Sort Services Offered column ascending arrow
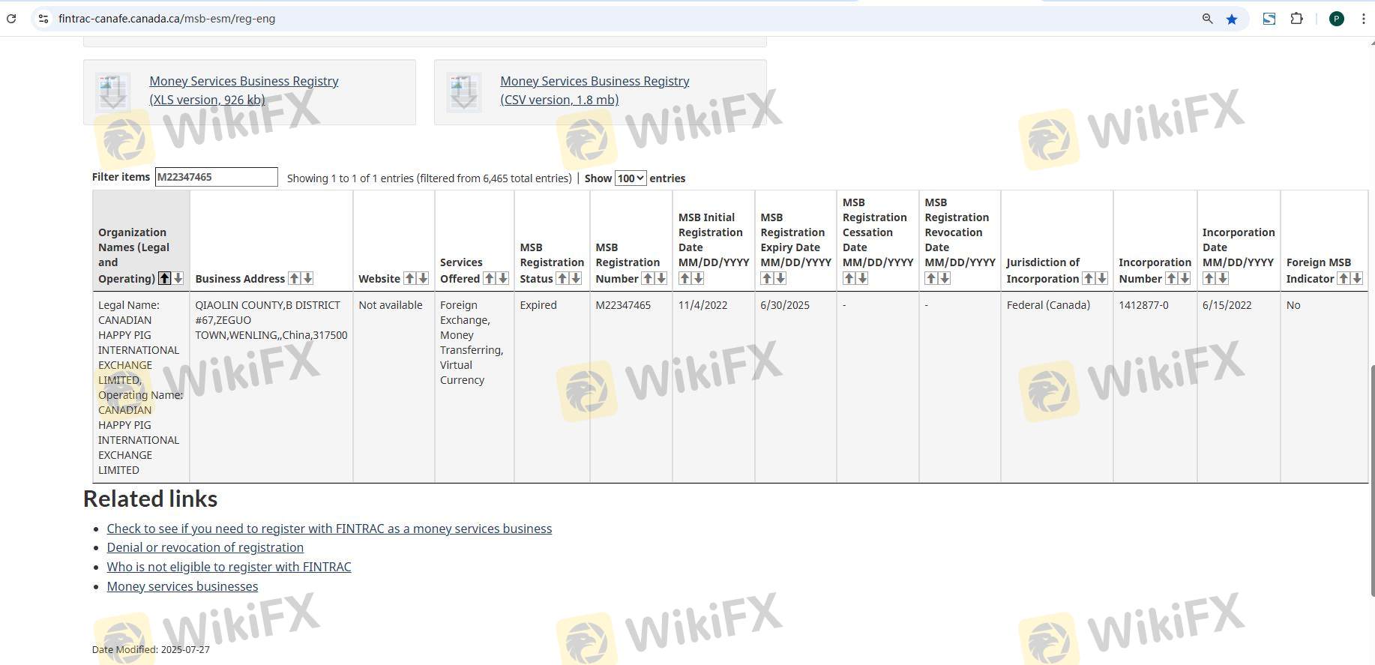Image resolution: width=1375 pixels, height=665 pixels. (x=489, y=278)
